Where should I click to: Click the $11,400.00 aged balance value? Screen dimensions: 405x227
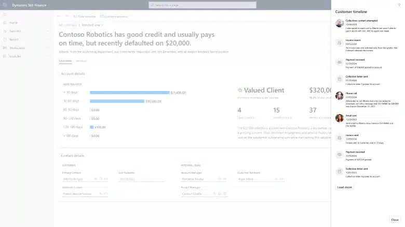(178, 93)
